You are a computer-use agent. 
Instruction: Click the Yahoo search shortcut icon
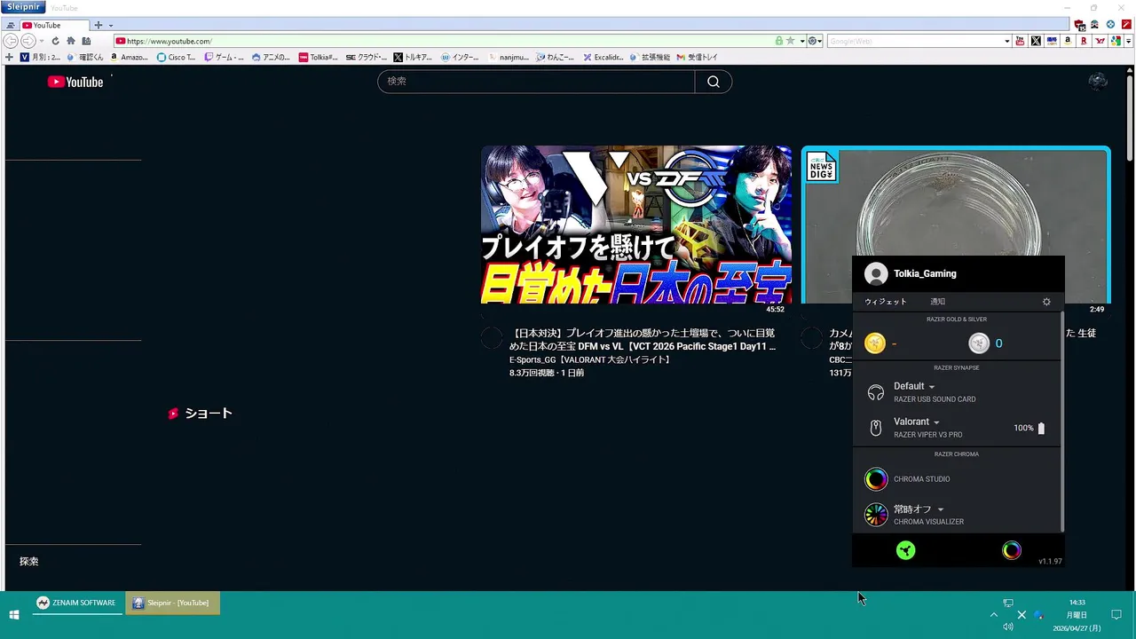1100,41
